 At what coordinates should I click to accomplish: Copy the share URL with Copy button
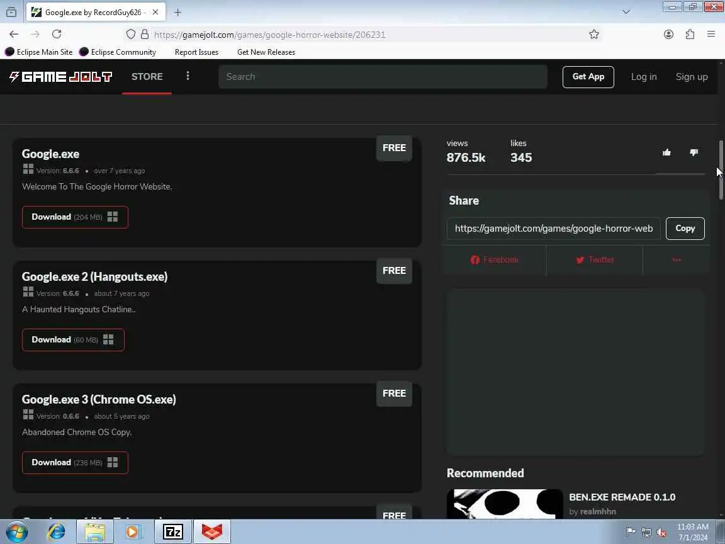(x=685, y=229)
